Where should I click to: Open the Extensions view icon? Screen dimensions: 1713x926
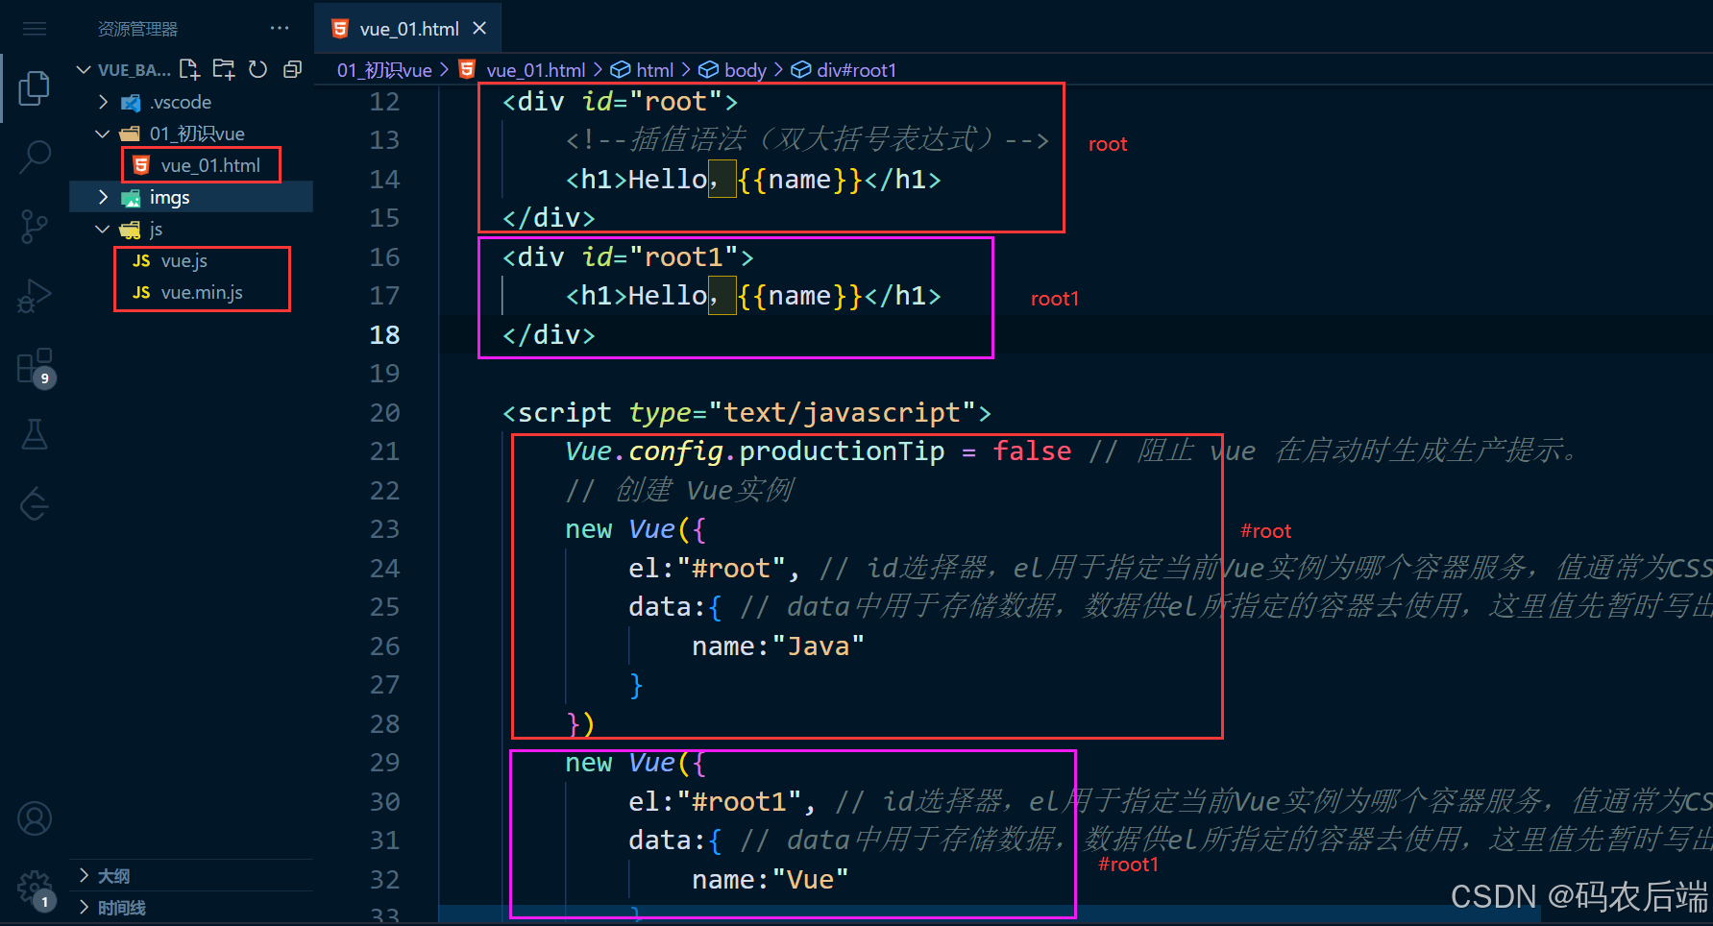[x=36, y=367]
